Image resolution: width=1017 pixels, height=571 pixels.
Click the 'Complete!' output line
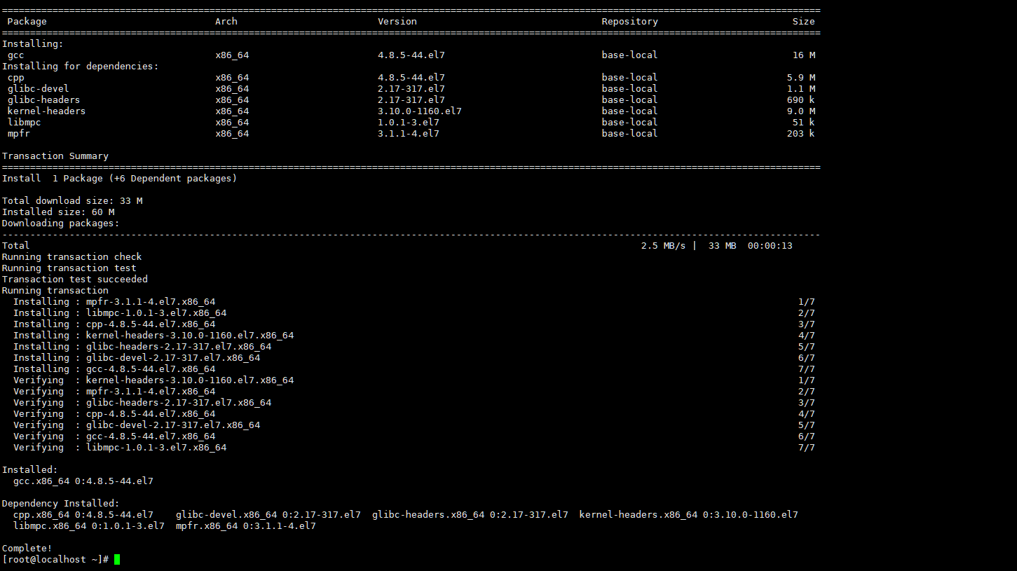click(27, 548)
